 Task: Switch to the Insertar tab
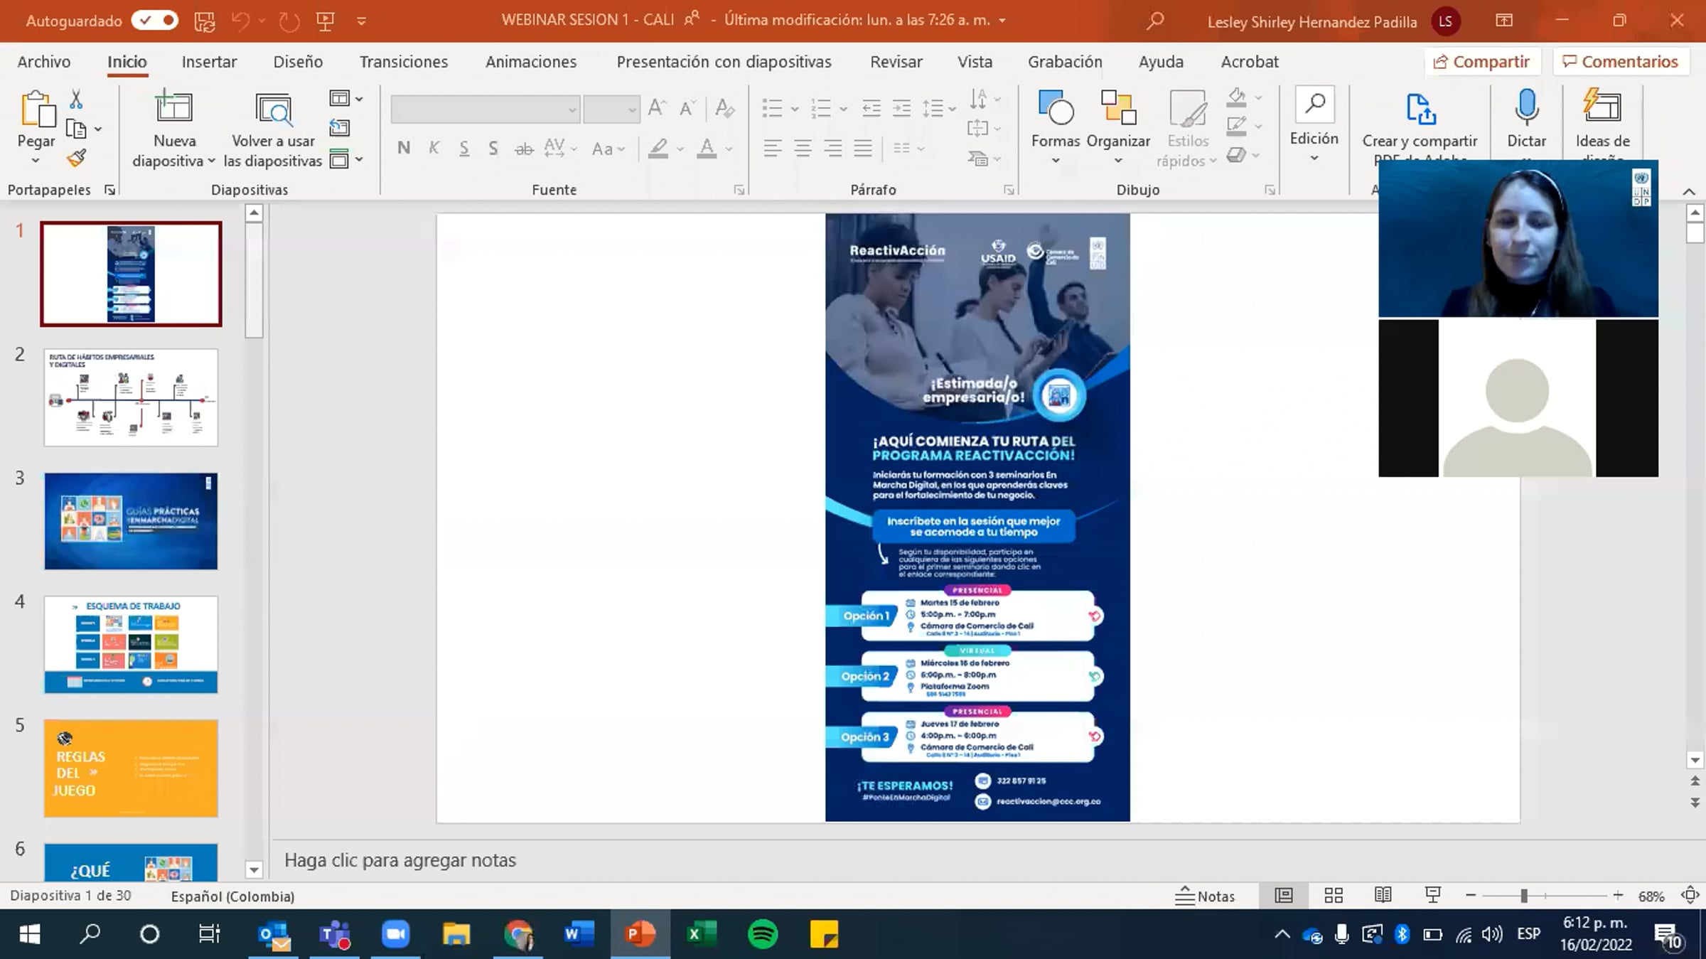coord(209,62)
